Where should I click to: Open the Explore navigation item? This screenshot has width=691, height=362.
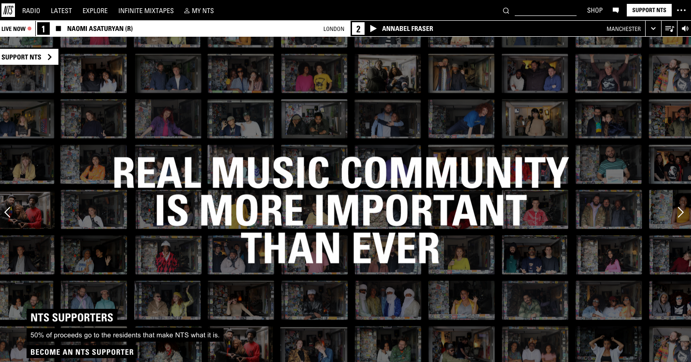(95, 10)
